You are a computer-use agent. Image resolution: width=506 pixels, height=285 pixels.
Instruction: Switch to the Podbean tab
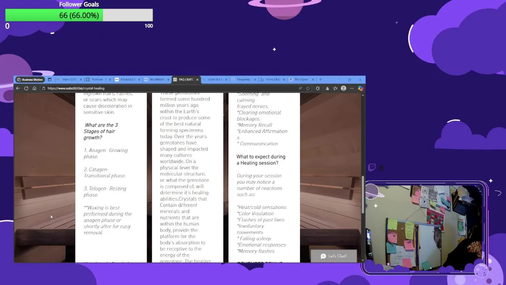98,80
